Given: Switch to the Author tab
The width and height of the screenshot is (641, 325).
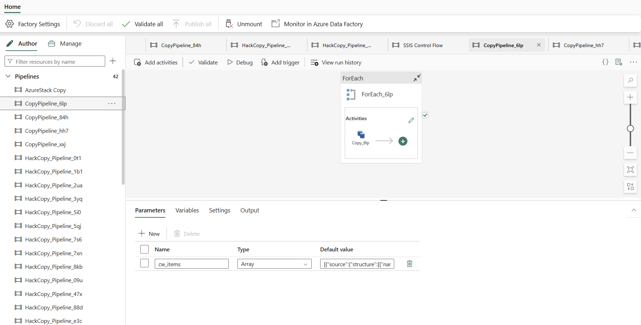Looking at the screenshot, I should [22, 44].
